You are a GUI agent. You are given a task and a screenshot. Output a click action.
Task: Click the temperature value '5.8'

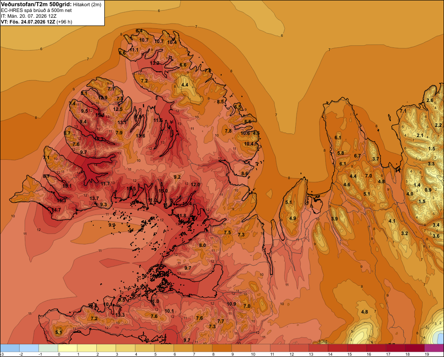click(x=341, y=153)
